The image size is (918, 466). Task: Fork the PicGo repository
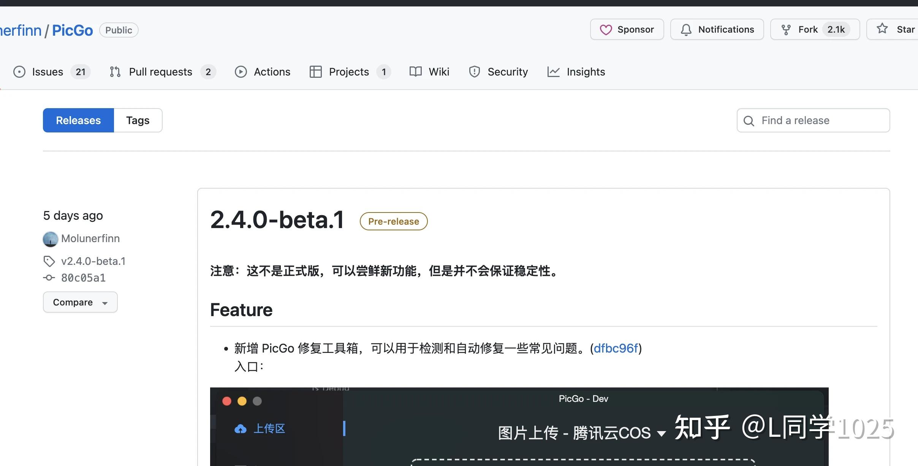click(x=815, y=29)
